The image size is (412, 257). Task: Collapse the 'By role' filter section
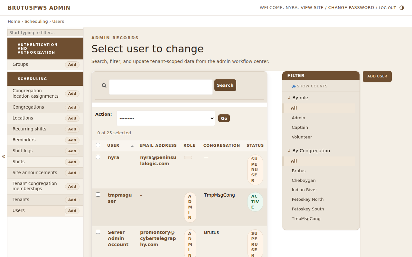289,97
